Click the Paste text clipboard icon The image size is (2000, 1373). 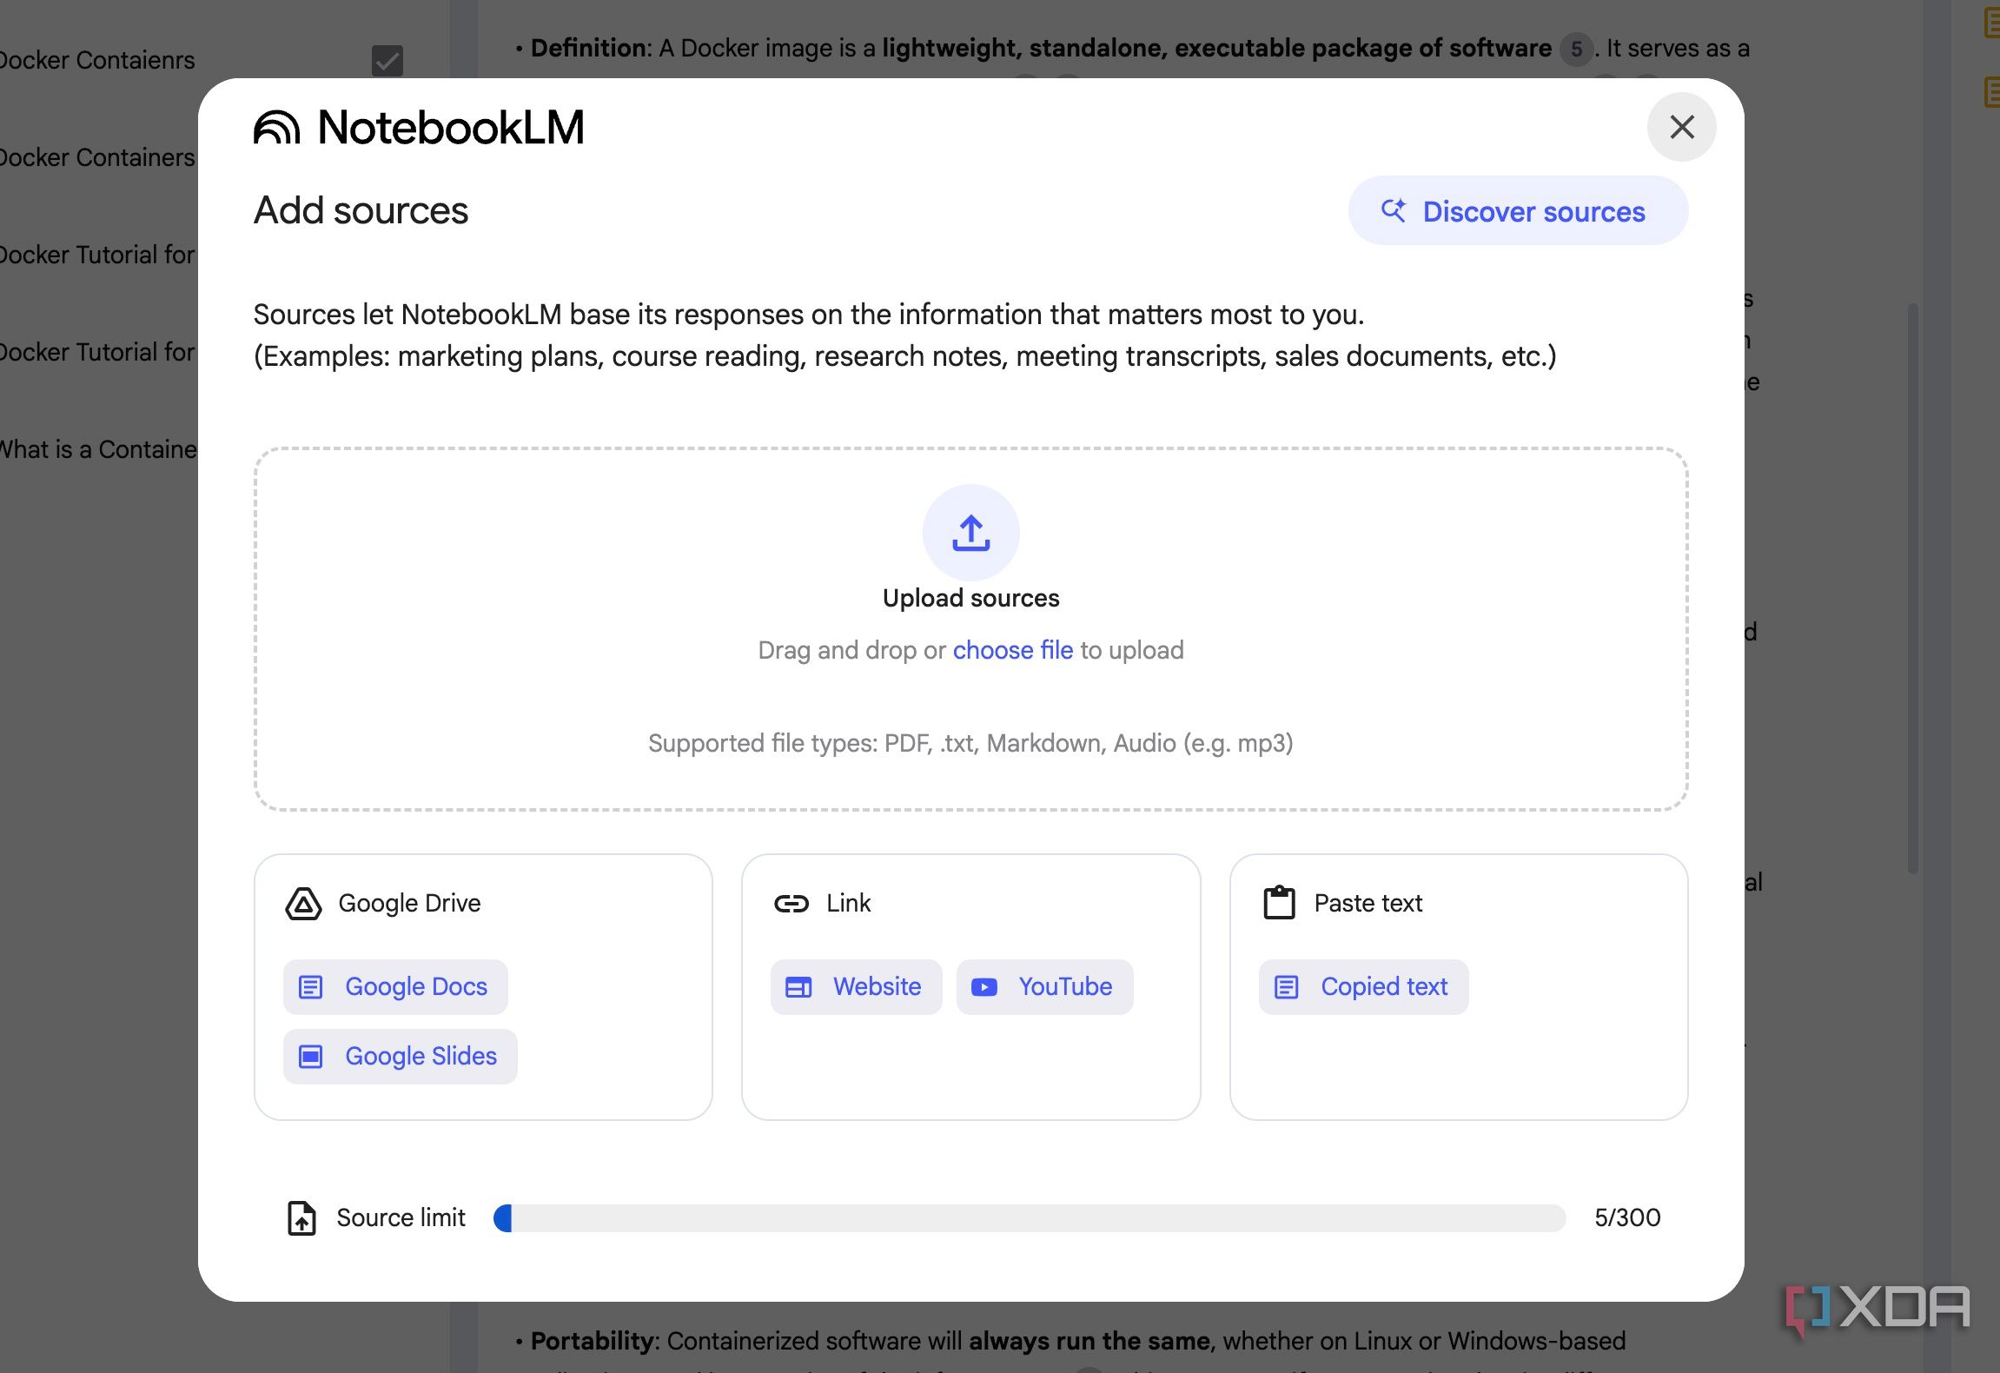pyautogui.click(x=1279, y=903)
